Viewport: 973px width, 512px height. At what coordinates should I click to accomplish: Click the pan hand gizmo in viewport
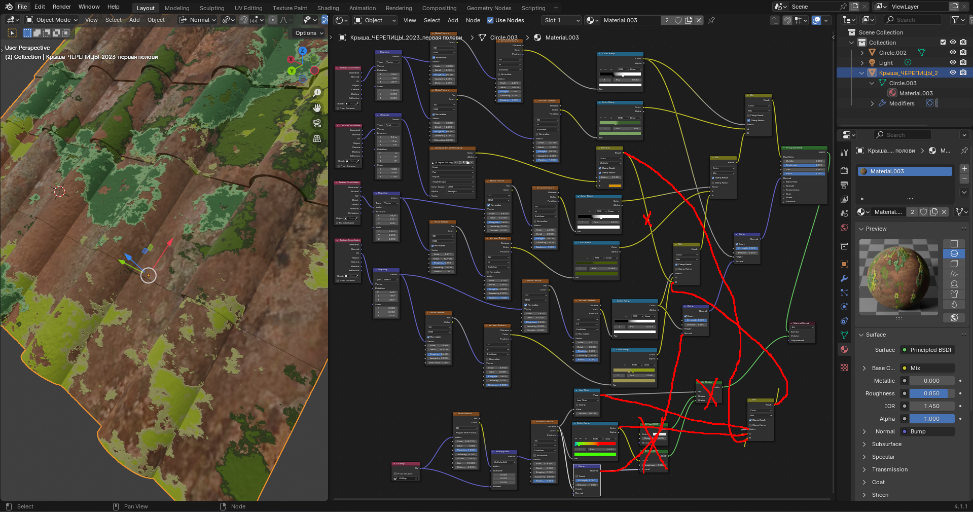click(317, 108)
